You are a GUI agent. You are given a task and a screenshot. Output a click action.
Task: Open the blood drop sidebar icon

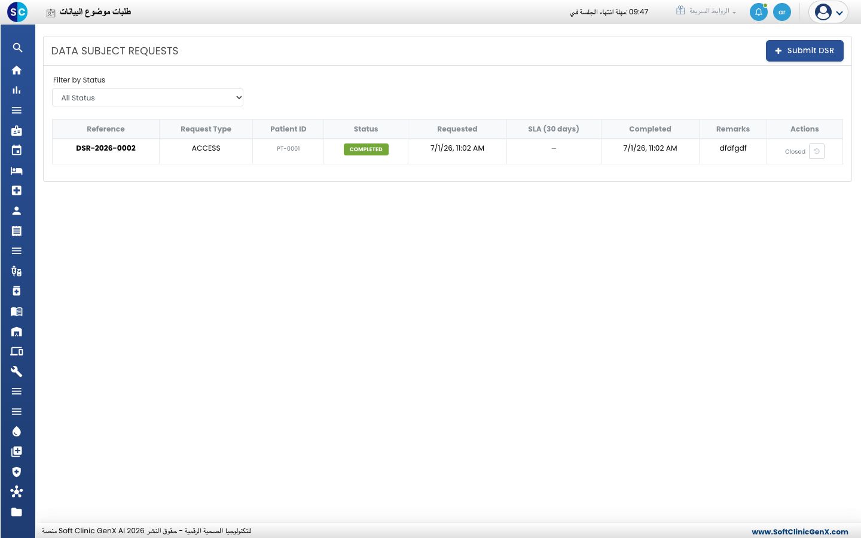[17, 432]
